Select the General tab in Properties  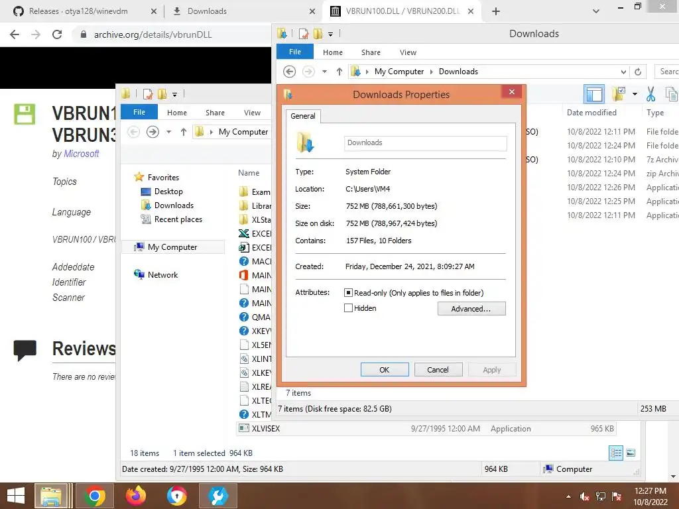(x=302, y=116)
